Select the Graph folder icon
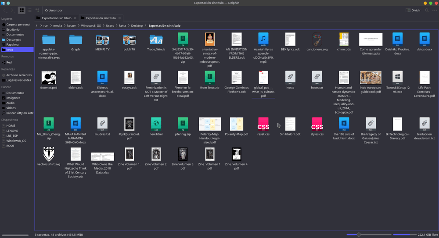Viewport: 439px width, 238px height. (76, 40)
